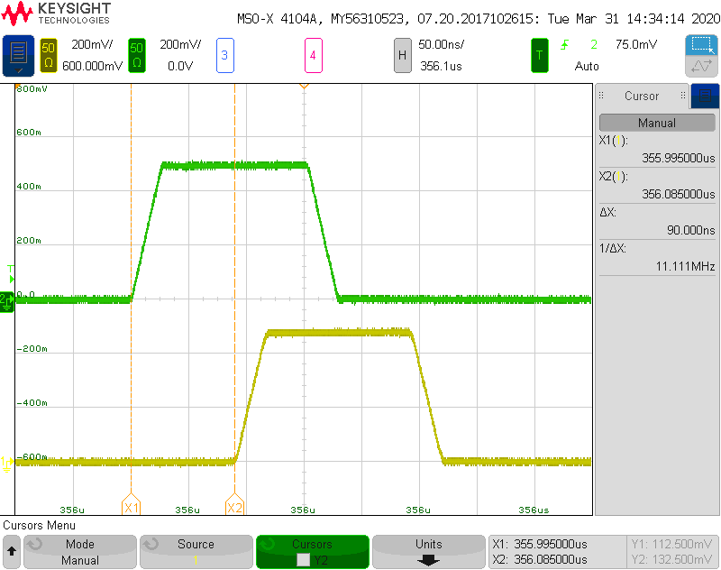Screen dimensions: 721x570
Task: Select the rising-edge trigger slope icon
Action: pos(563,43)
